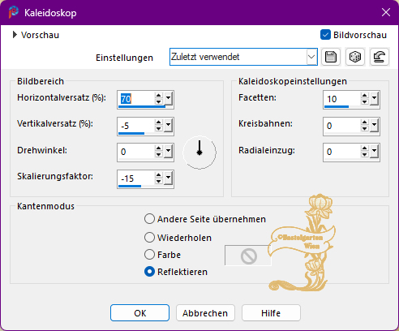Screen dimensions: 399x331
Task: Open the Kreisbahnen slider popup arrow
Action: point(375,125)
